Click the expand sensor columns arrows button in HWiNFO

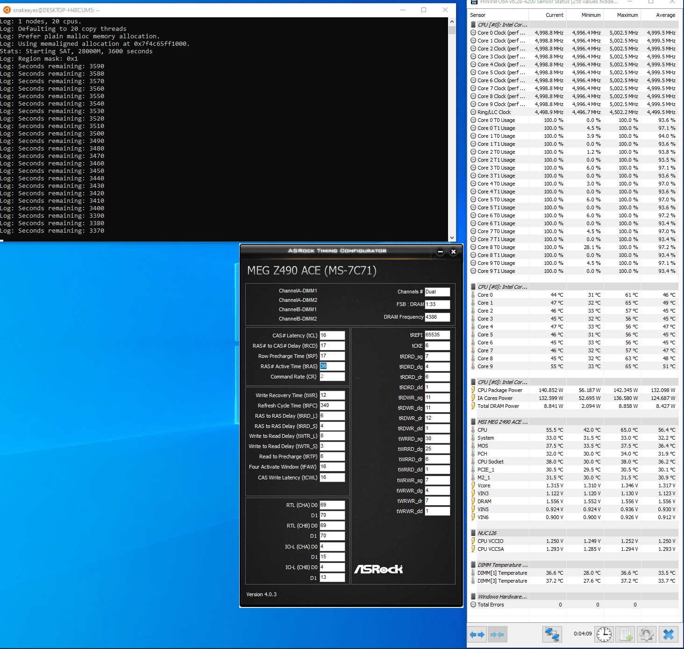pyautogui.click(x=477, y=635)
